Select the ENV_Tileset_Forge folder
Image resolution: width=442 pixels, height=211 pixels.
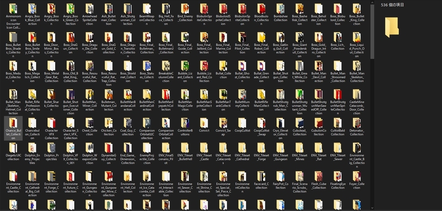pos(261,152)
